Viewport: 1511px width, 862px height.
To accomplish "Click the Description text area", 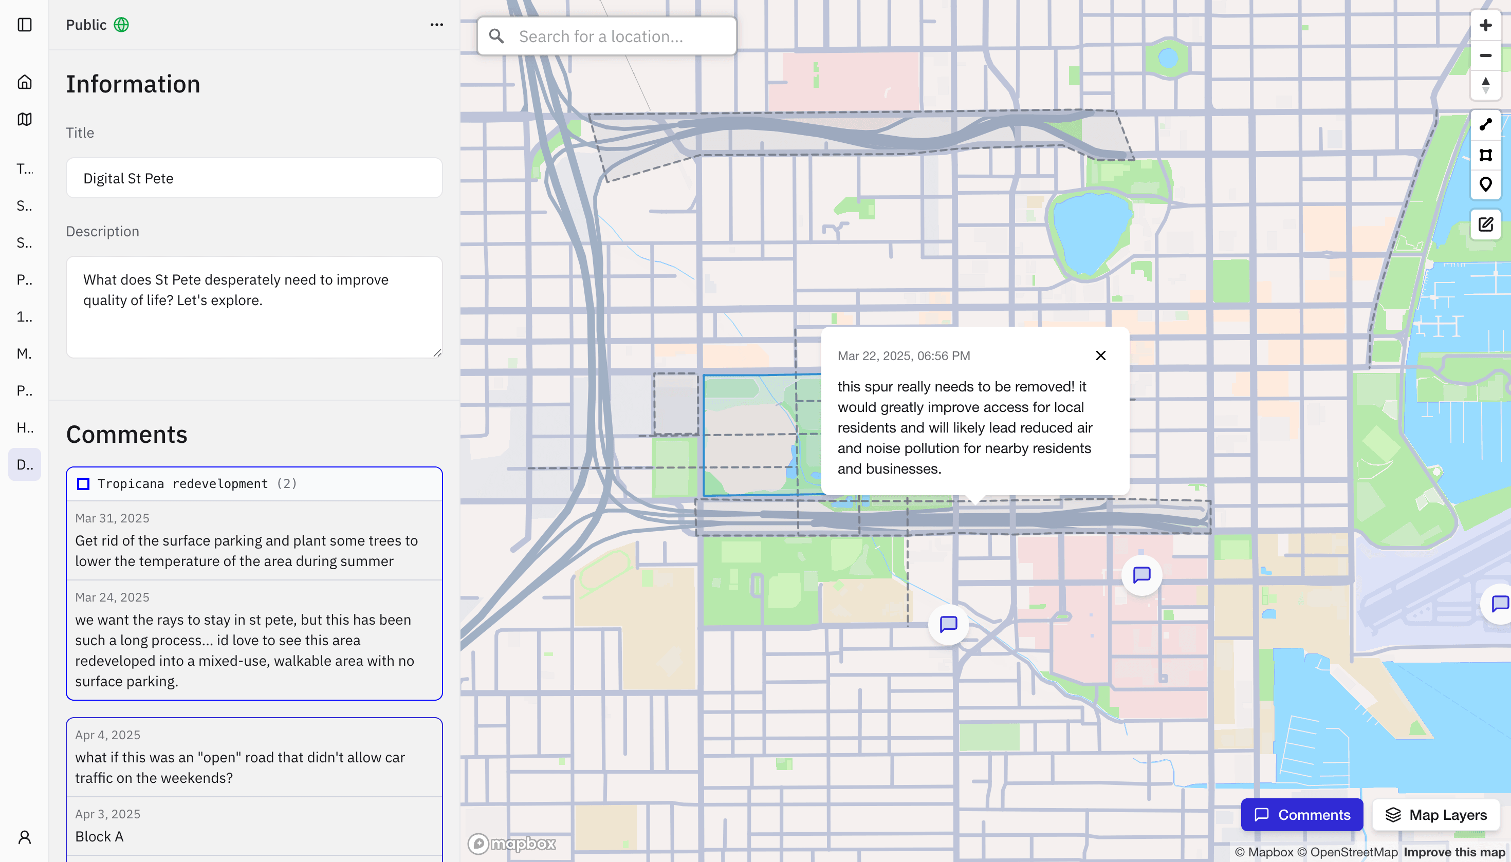I will (x=254, y=307).
